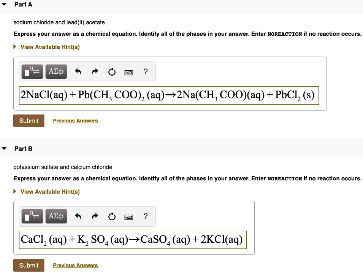Redo an edit in Part A equation editor
The width and height of the screenshot is (363, 272).
pyautogui.click(x=95, y=72)
